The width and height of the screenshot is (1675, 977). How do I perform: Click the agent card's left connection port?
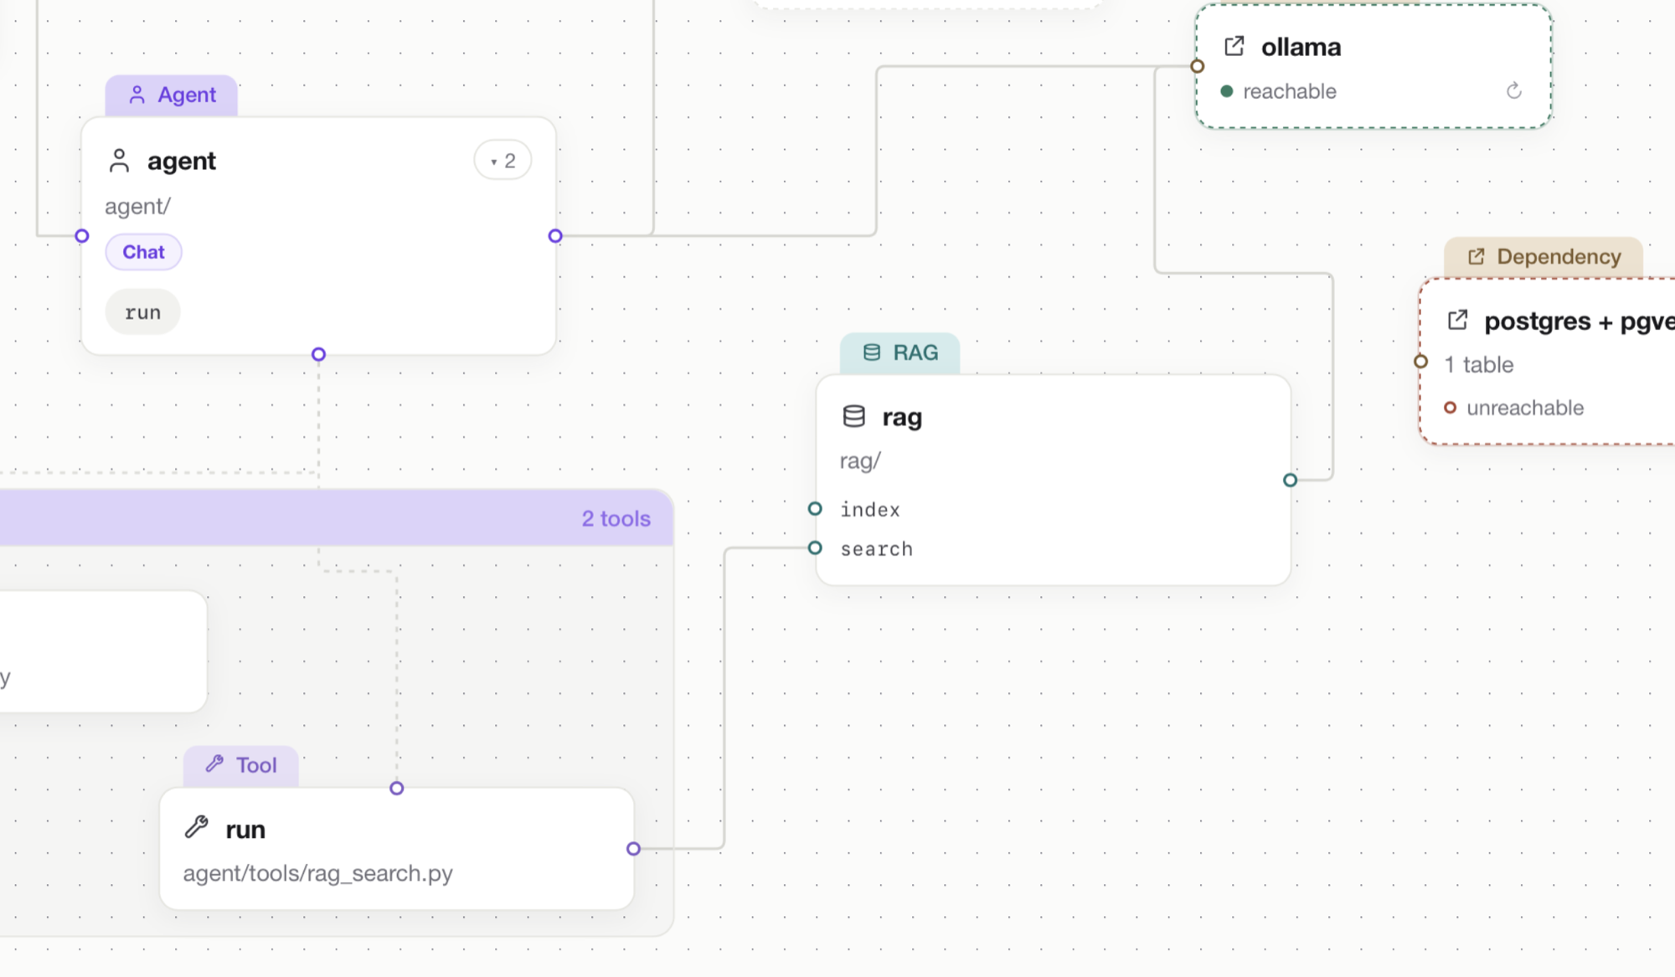[x=82, y=236]
